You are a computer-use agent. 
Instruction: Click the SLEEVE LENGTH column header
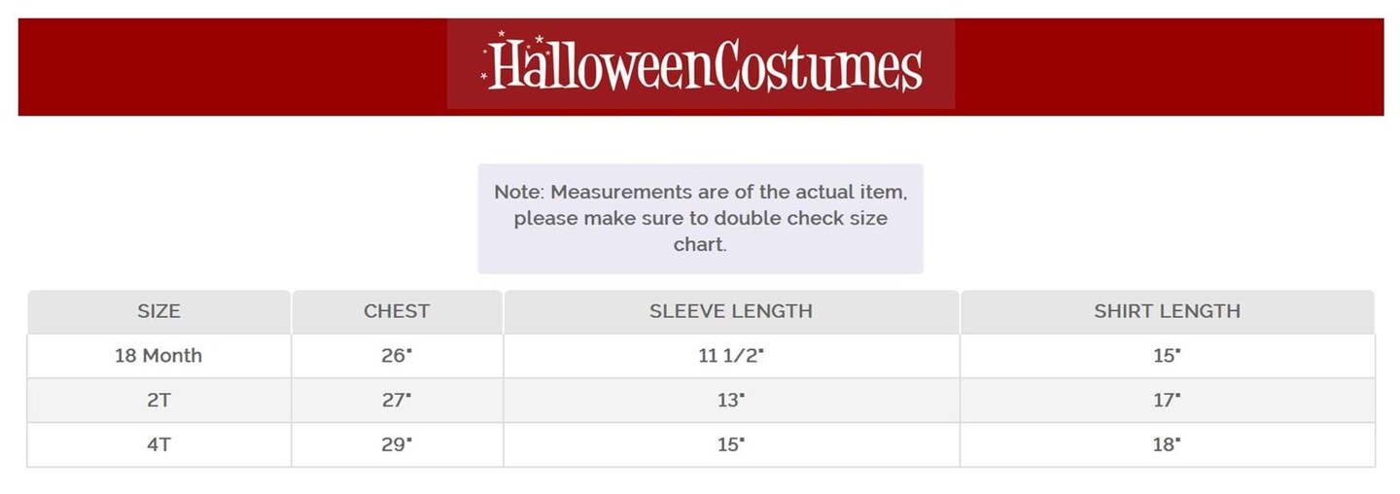coord(731,312)
